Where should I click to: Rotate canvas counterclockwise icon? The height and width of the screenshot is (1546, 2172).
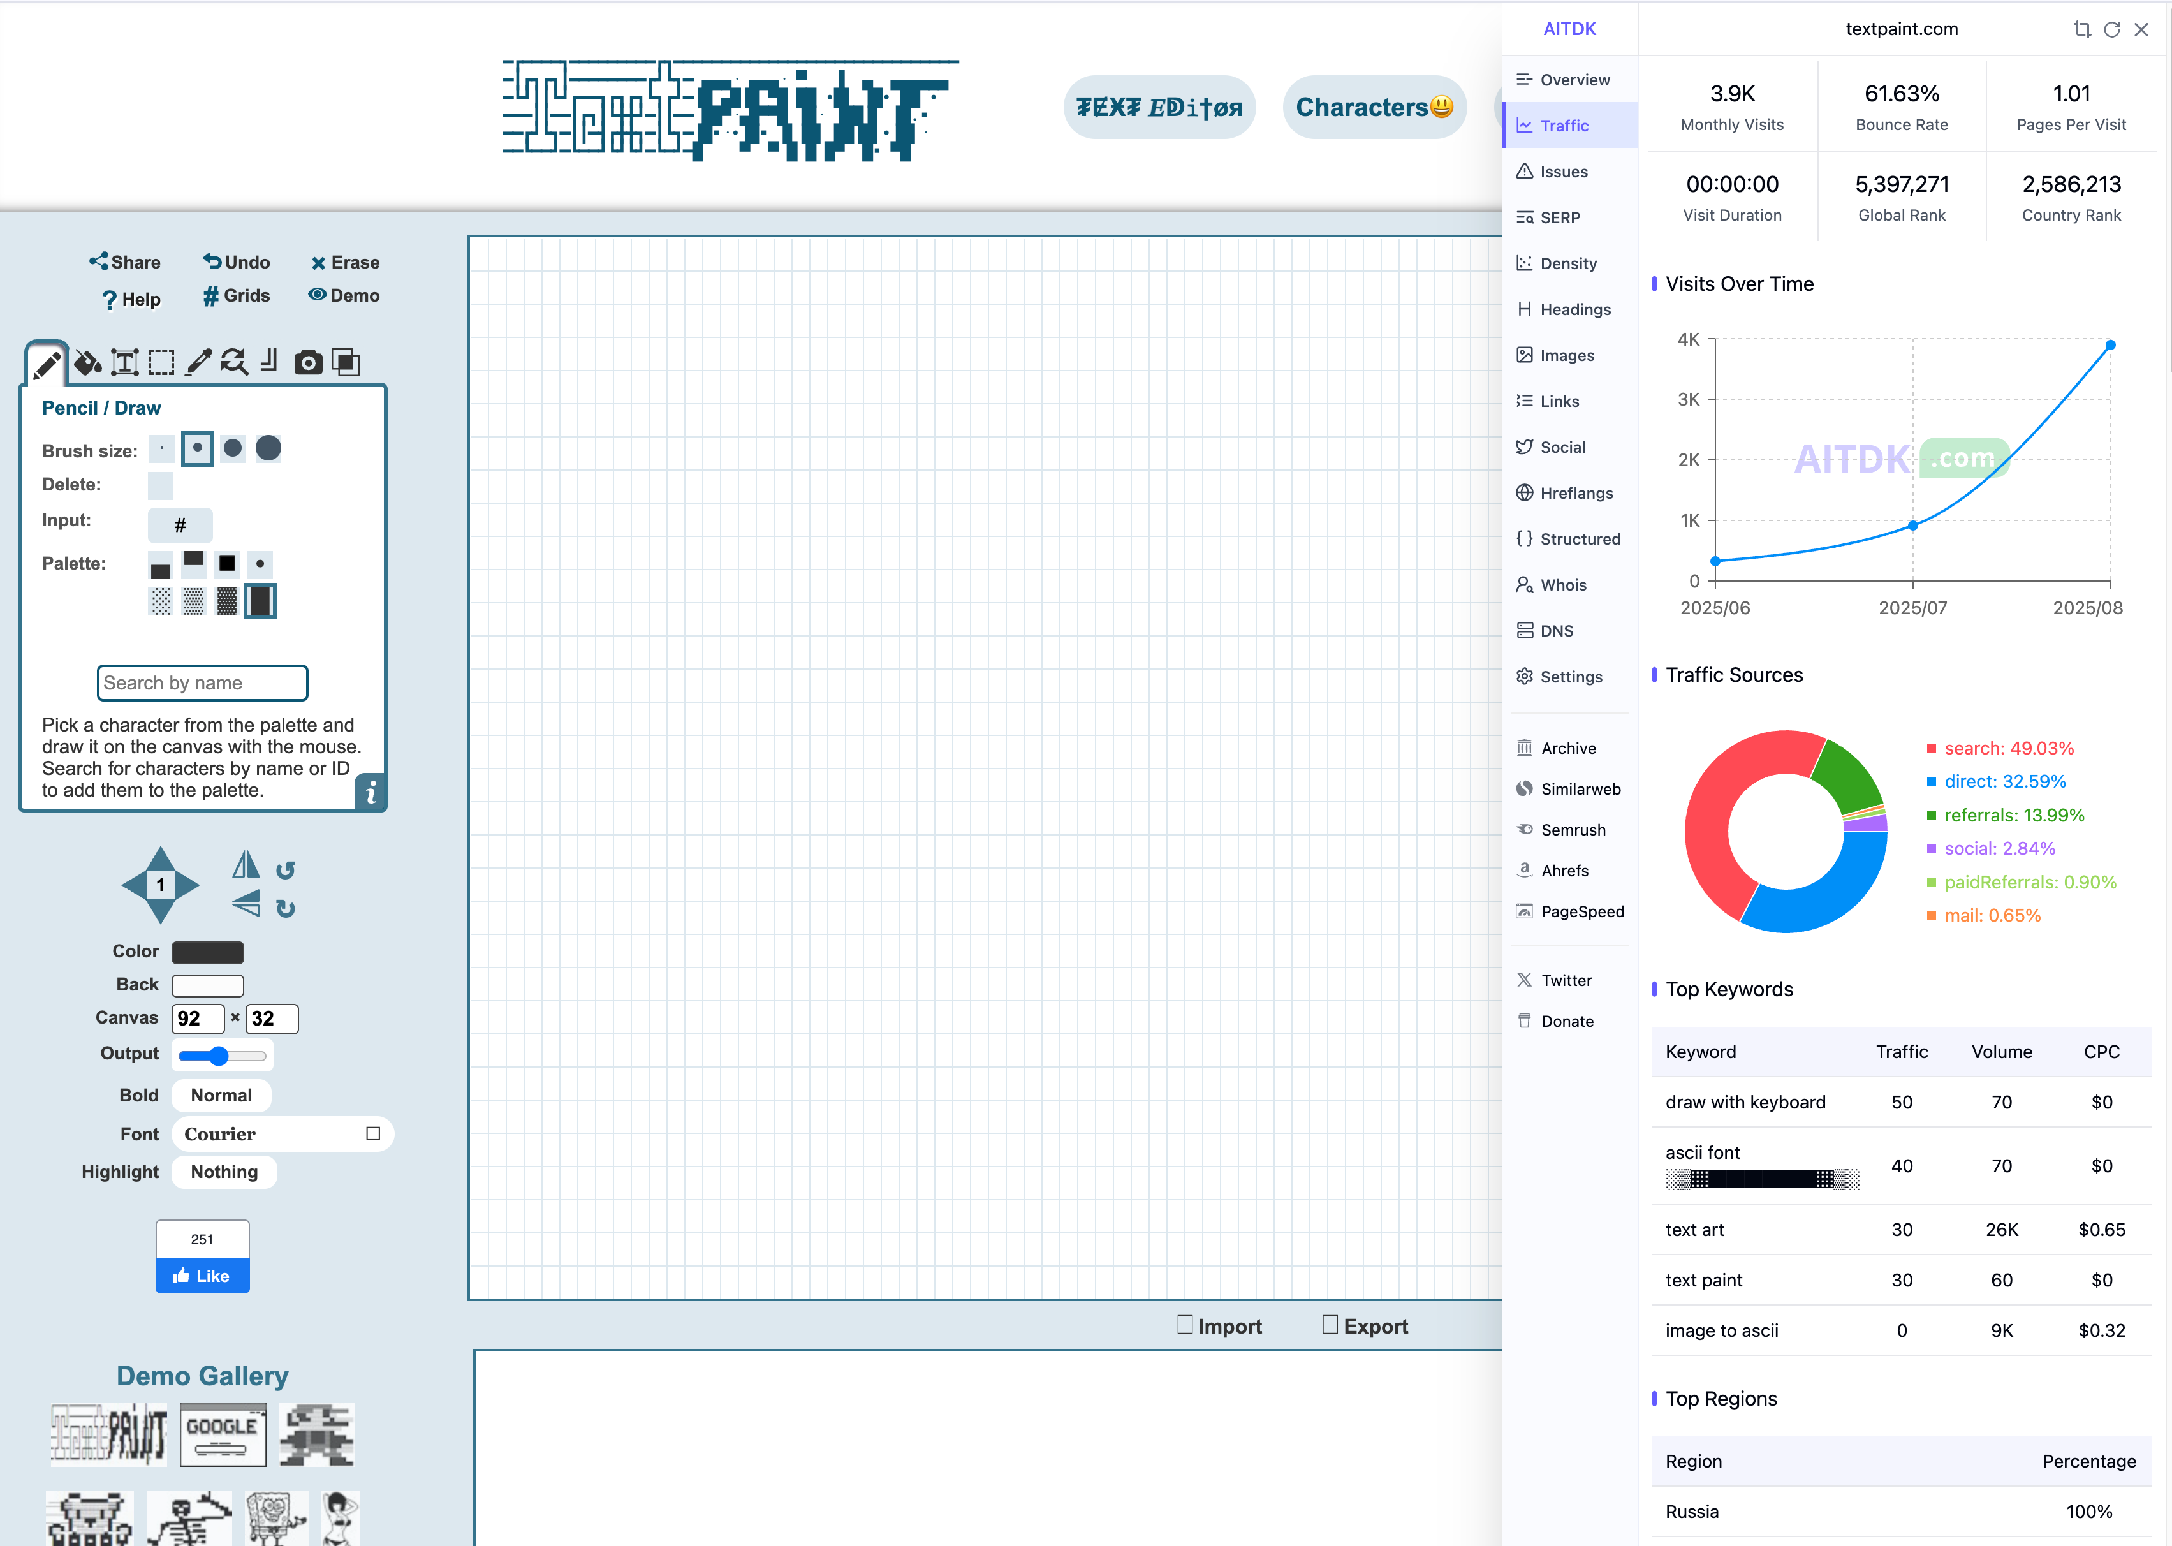tap(286, 870)
